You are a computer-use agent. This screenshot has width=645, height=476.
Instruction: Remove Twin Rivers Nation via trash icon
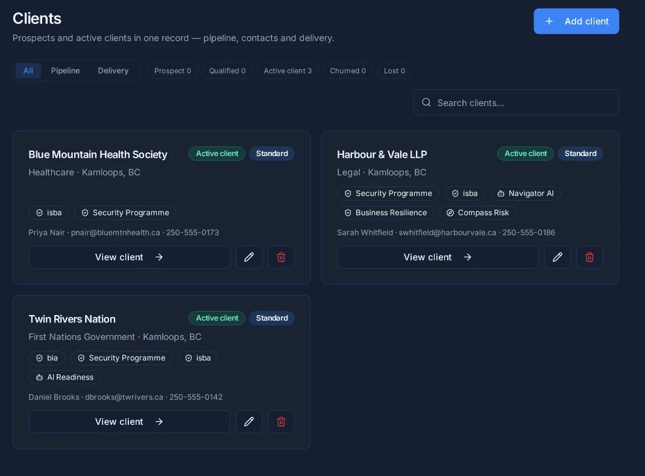pos(281,422)
